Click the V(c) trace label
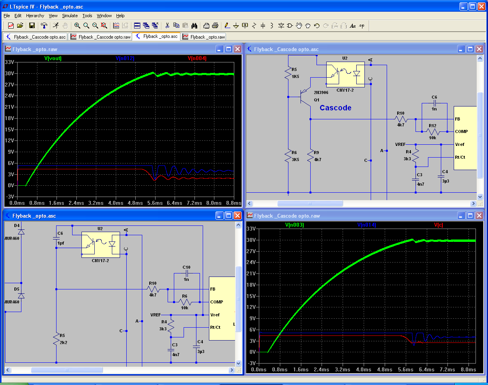488x385 pixels. 438,225
